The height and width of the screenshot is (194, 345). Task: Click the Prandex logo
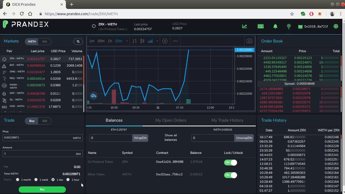[26, 24]
